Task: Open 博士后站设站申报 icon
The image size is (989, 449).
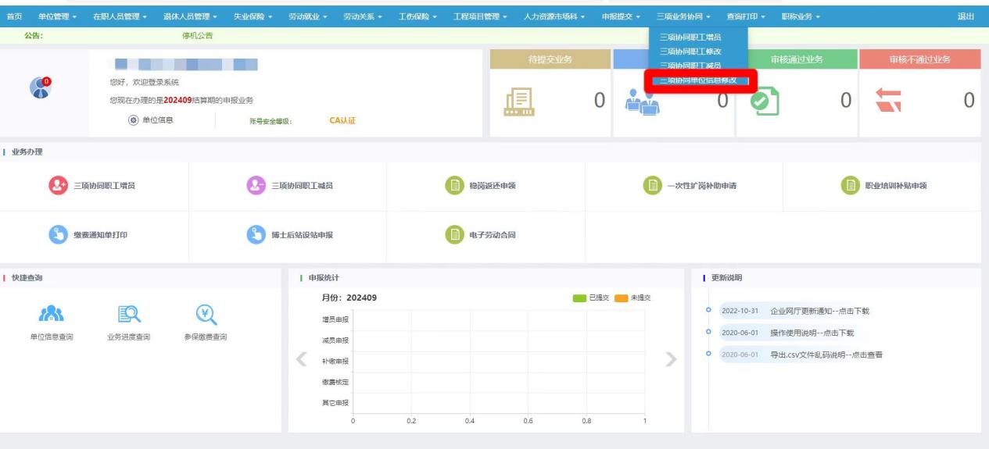Action: point(256,234)
